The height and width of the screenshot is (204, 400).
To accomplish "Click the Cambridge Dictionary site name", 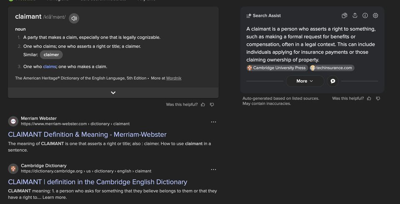I will pos(44,166).
